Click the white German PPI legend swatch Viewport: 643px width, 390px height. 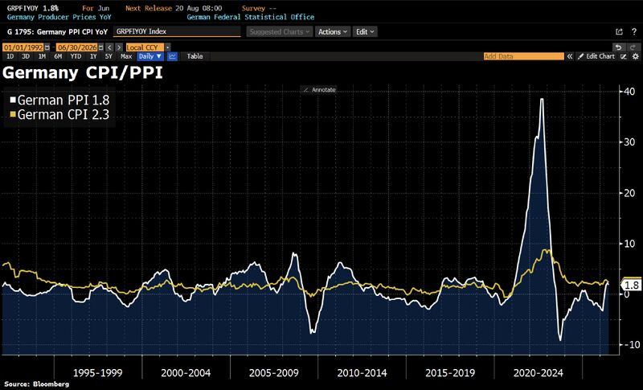click(13, 100)
